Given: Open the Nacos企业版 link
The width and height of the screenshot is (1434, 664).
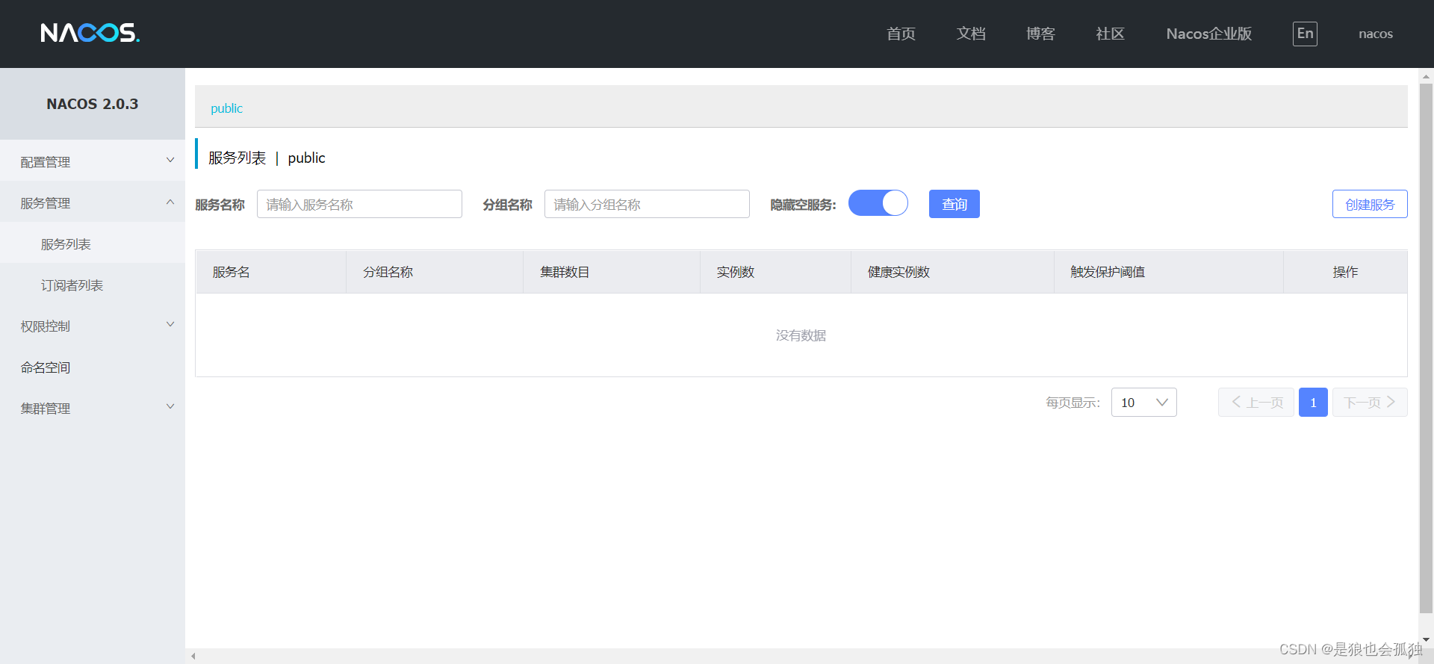Looking at the screenshot, I should (1209, 34).
